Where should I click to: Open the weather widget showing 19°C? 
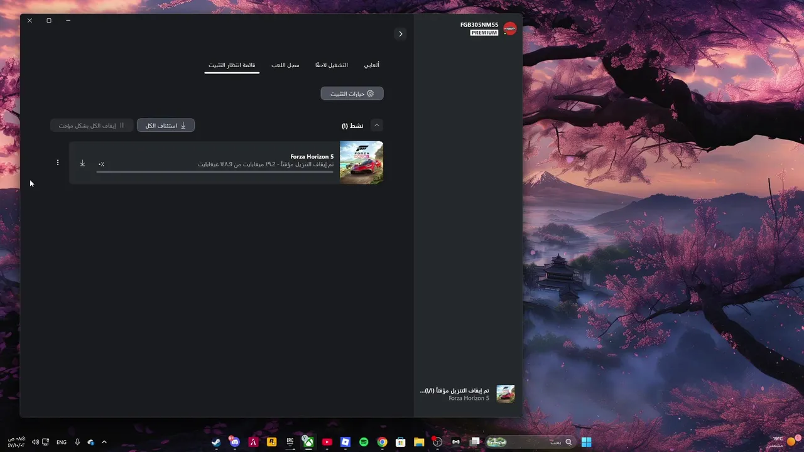tap(784, 442)
